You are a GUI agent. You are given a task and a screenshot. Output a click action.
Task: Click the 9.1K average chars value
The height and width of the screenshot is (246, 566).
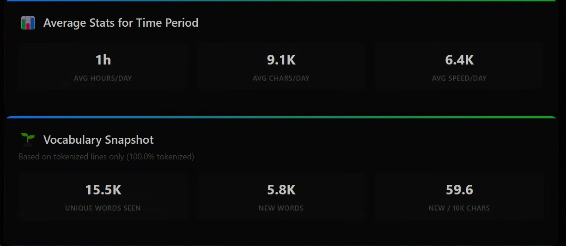click(x=281, y=60)
